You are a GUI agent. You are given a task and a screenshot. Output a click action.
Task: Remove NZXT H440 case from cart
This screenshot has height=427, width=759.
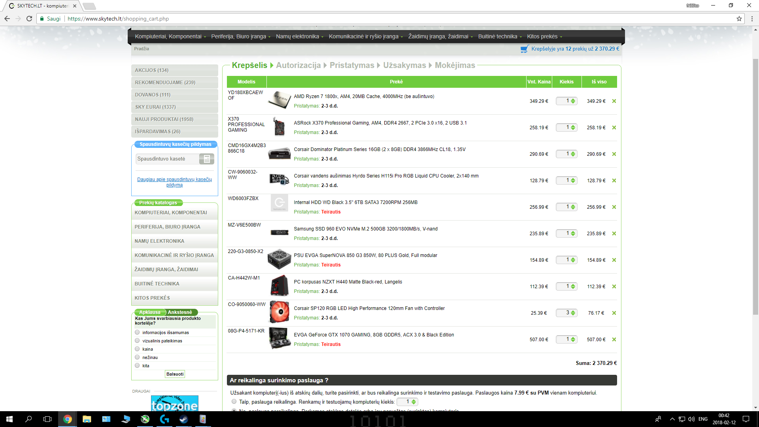614,287
